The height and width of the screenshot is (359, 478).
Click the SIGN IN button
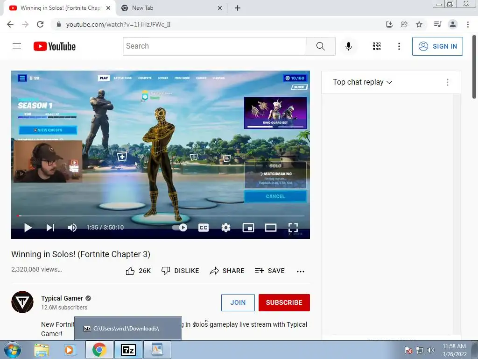(x=437, y=46)
